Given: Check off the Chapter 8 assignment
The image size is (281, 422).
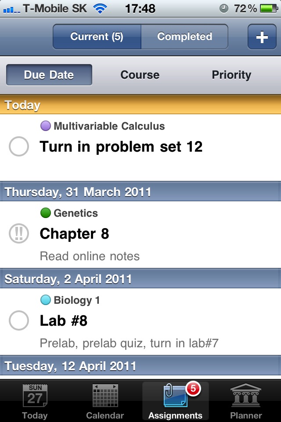Looking at the screenshot, I should tap(19, 233).
